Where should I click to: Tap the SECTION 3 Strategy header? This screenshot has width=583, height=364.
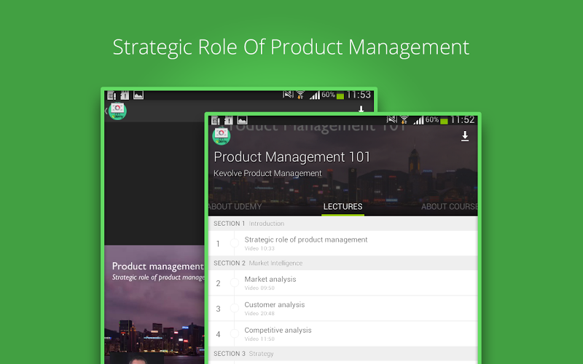343,354
